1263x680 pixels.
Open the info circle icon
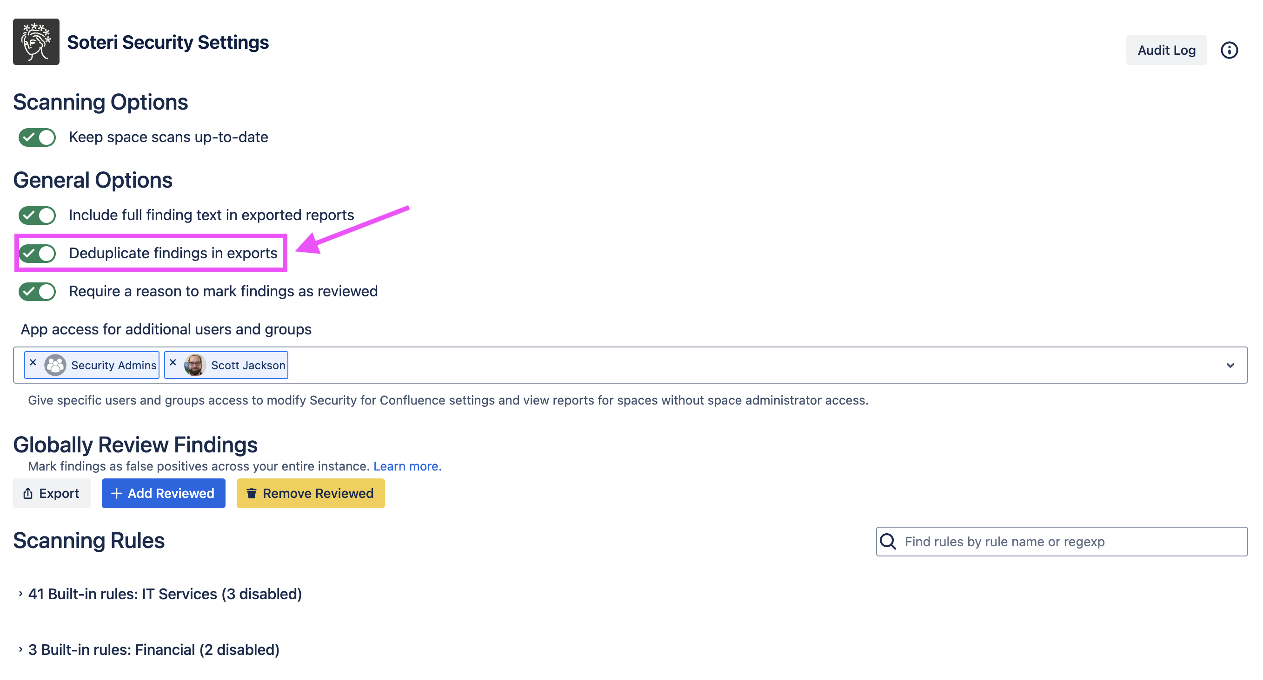(1229, 50)
